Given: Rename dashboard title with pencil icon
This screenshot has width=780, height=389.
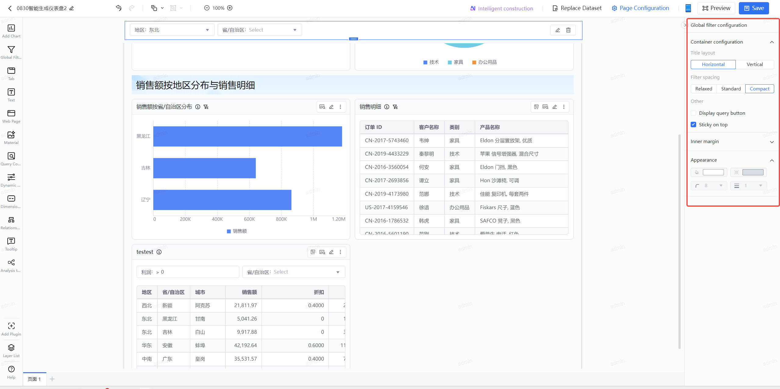Looking at the screenshot, I should point(72,8).
